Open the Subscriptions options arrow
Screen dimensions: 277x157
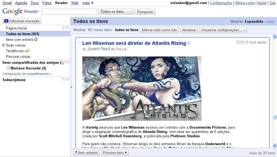click(x=67, y=79)
